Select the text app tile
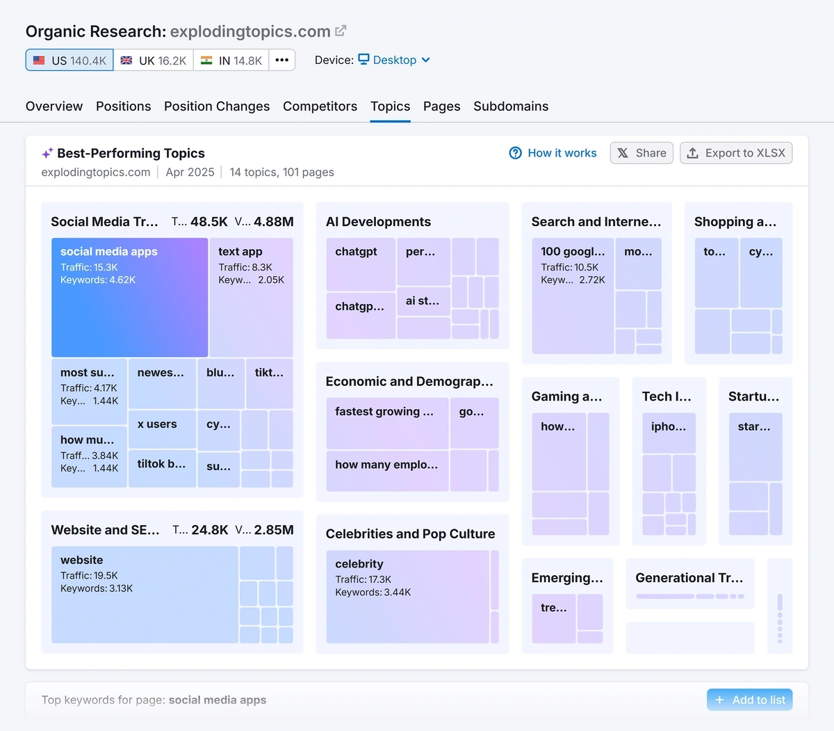This screenshot has height=731, width=834. [251, 297]
